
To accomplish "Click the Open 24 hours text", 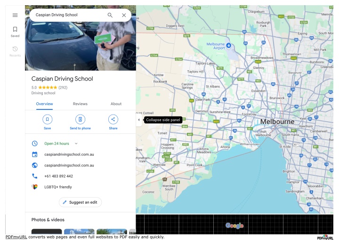I will click(x=56, y=143).
